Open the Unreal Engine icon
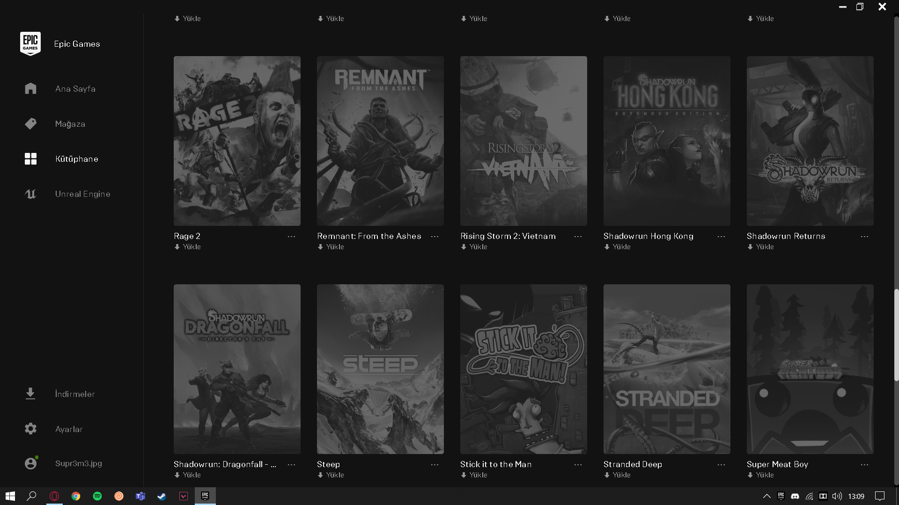899x505 pixels. pos(30,194)
